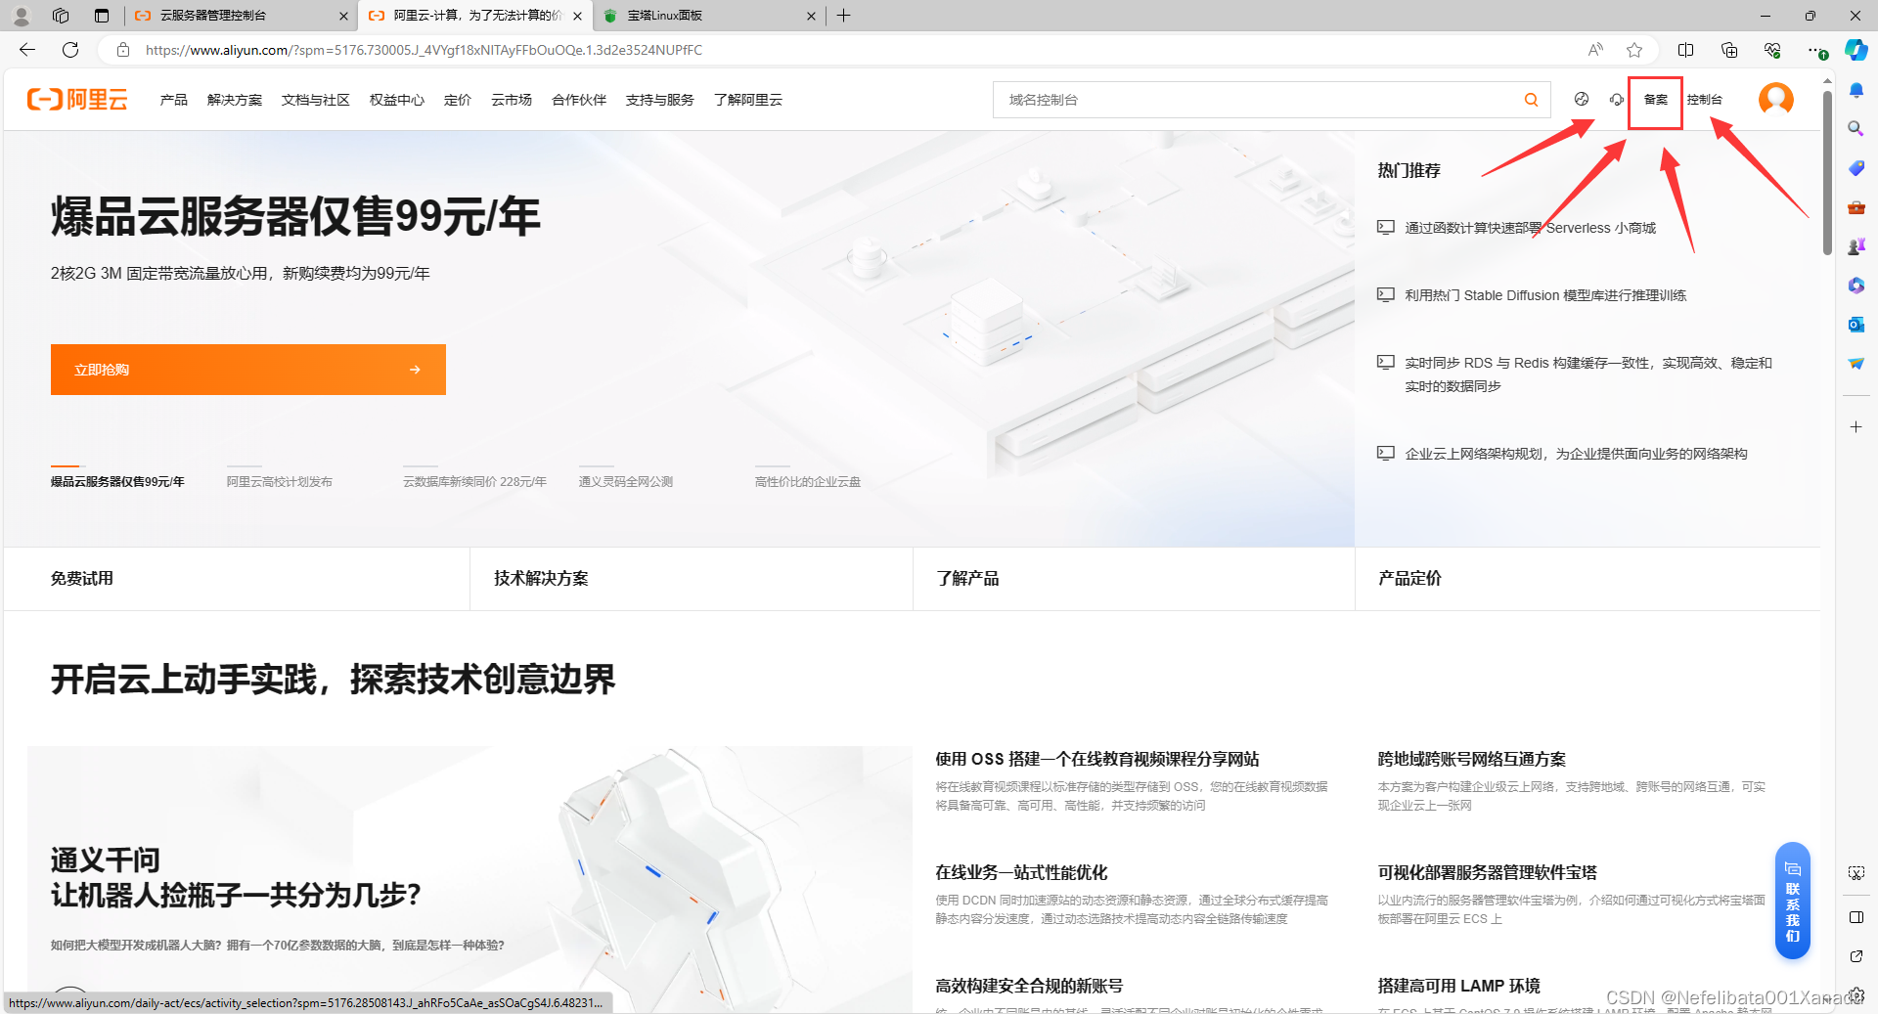1878x1014 pixels.
Task: Open Stable Diffusion 模型库 recommendation link
Action: pyautogui.click(x=1545, y=295)
